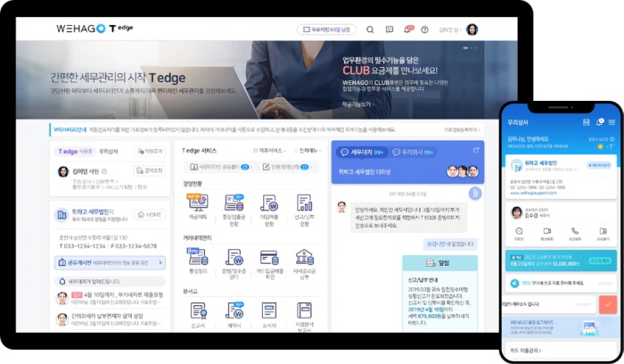
Task: Open help question mark icon
Action: pyautogui.click(x=424, y=29)
